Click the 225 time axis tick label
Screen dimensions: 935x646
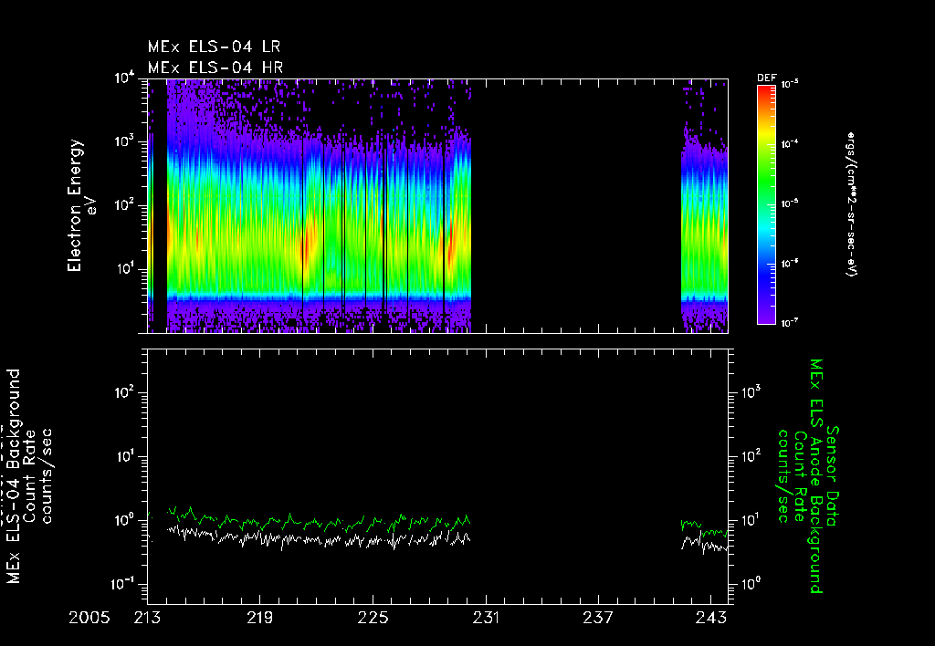tap(373, 618)
